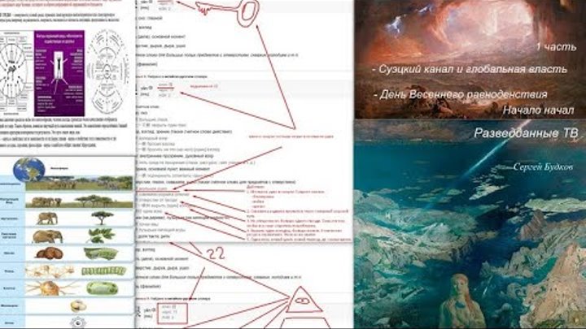Click the handwritten red number 22
Image resolution: width=586 pixels, height=329 pixels.
pyautogui.click(x=216, y=254)
